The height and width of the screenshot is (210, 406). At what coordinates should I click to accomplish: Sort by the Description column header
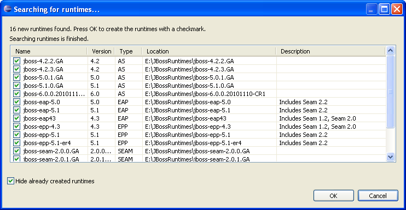(x=330, y=51)
